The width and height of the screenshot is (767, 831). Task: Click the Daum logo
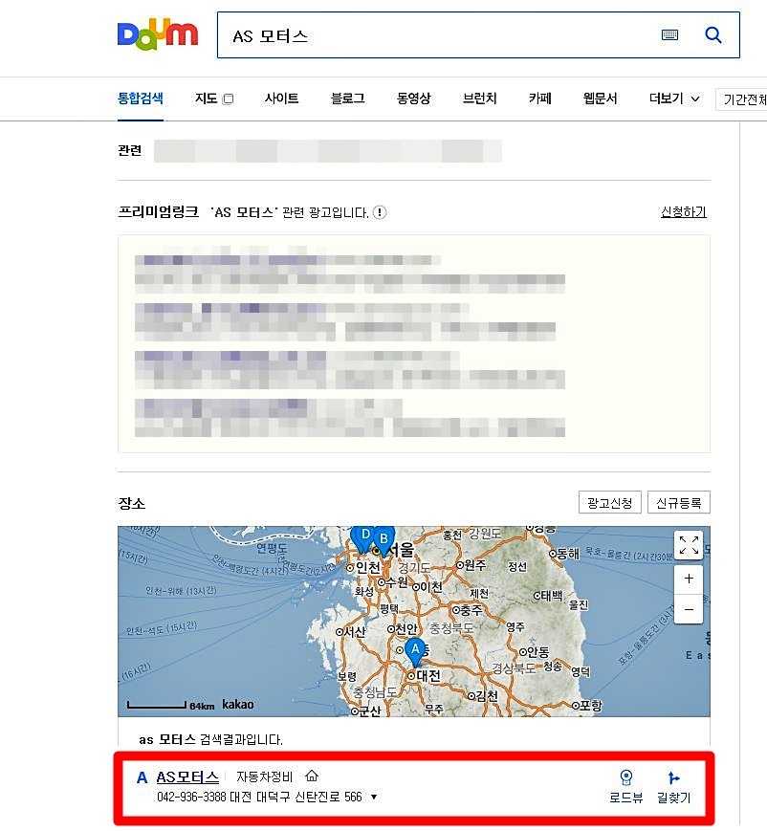click(157, 33)
